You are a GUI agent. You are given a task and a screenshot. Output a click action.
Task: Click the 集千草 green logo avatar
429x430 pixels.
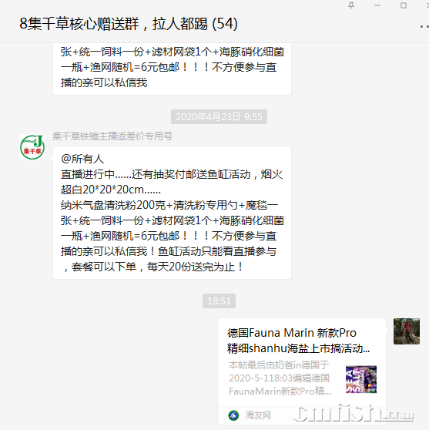pyautogui.click(x=32, y=147)
